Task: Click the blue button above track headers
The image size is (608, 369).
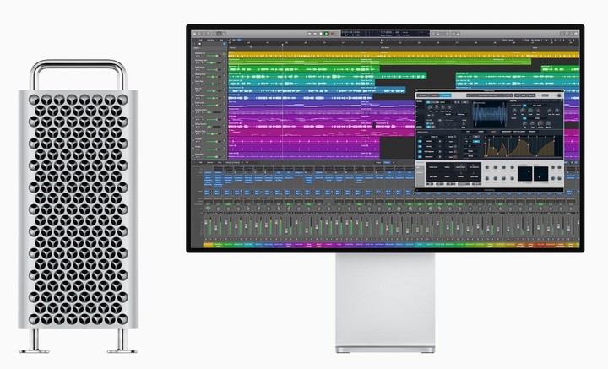Action: [224, 44]
